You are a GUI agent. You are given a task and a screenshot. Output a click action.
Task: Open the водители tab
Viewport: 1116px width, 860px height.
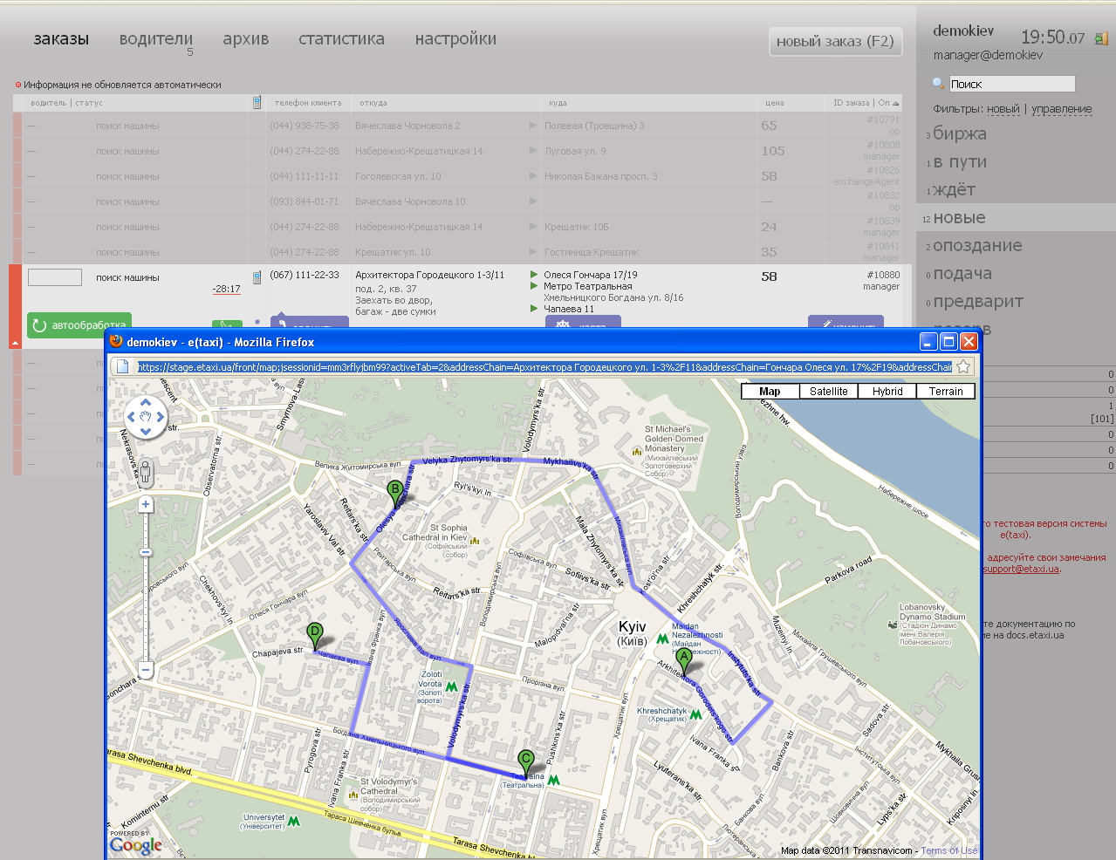click(156, 38)
